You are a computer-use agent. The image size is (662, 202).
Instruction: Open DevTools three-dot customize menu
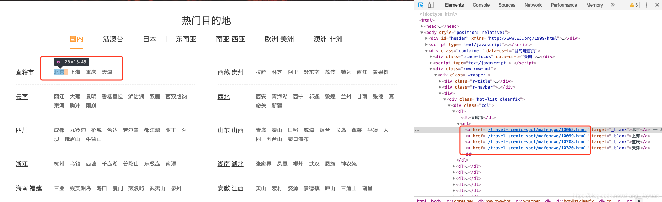point(646,5)
